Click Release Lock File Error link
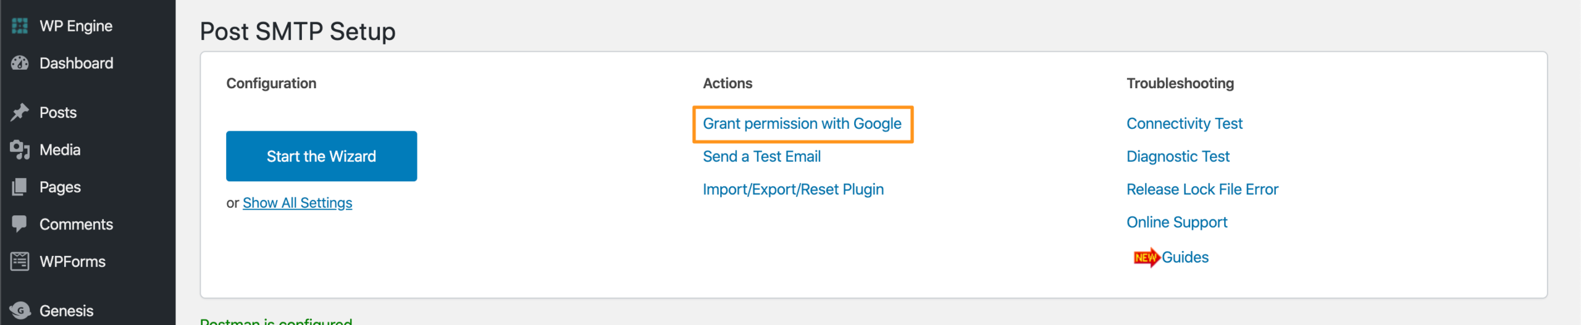1581x325 pixels. [1202, 189]
